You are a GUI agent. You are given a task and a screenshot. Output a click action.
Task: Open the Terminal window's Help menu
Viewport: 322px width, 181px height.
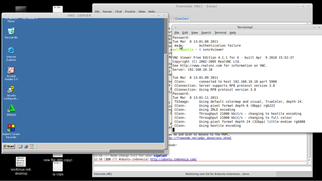click(233, 33)
